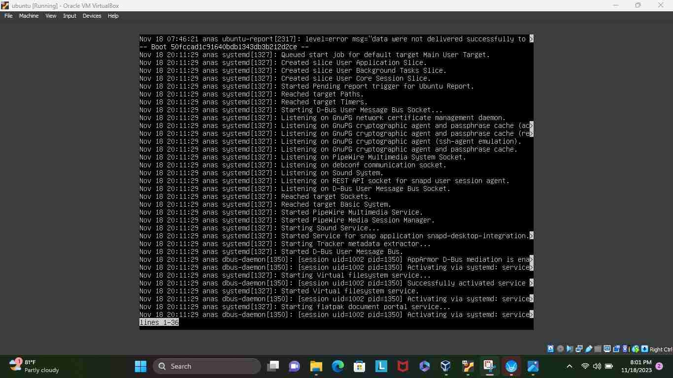Image resolution: width=673 pixels, height=378 pixels.
Task: Open McAfee from the taskbar
Action: (403, 366)
